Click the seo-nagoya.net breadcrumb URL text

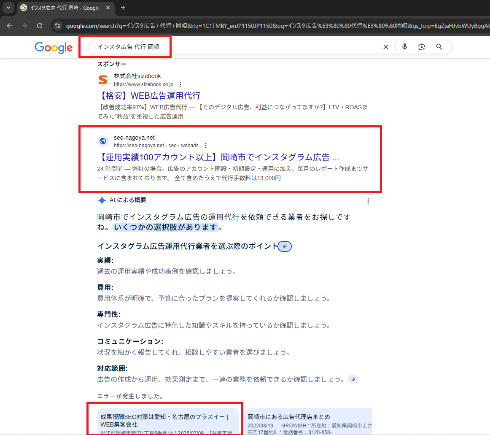tap(156, 146)
